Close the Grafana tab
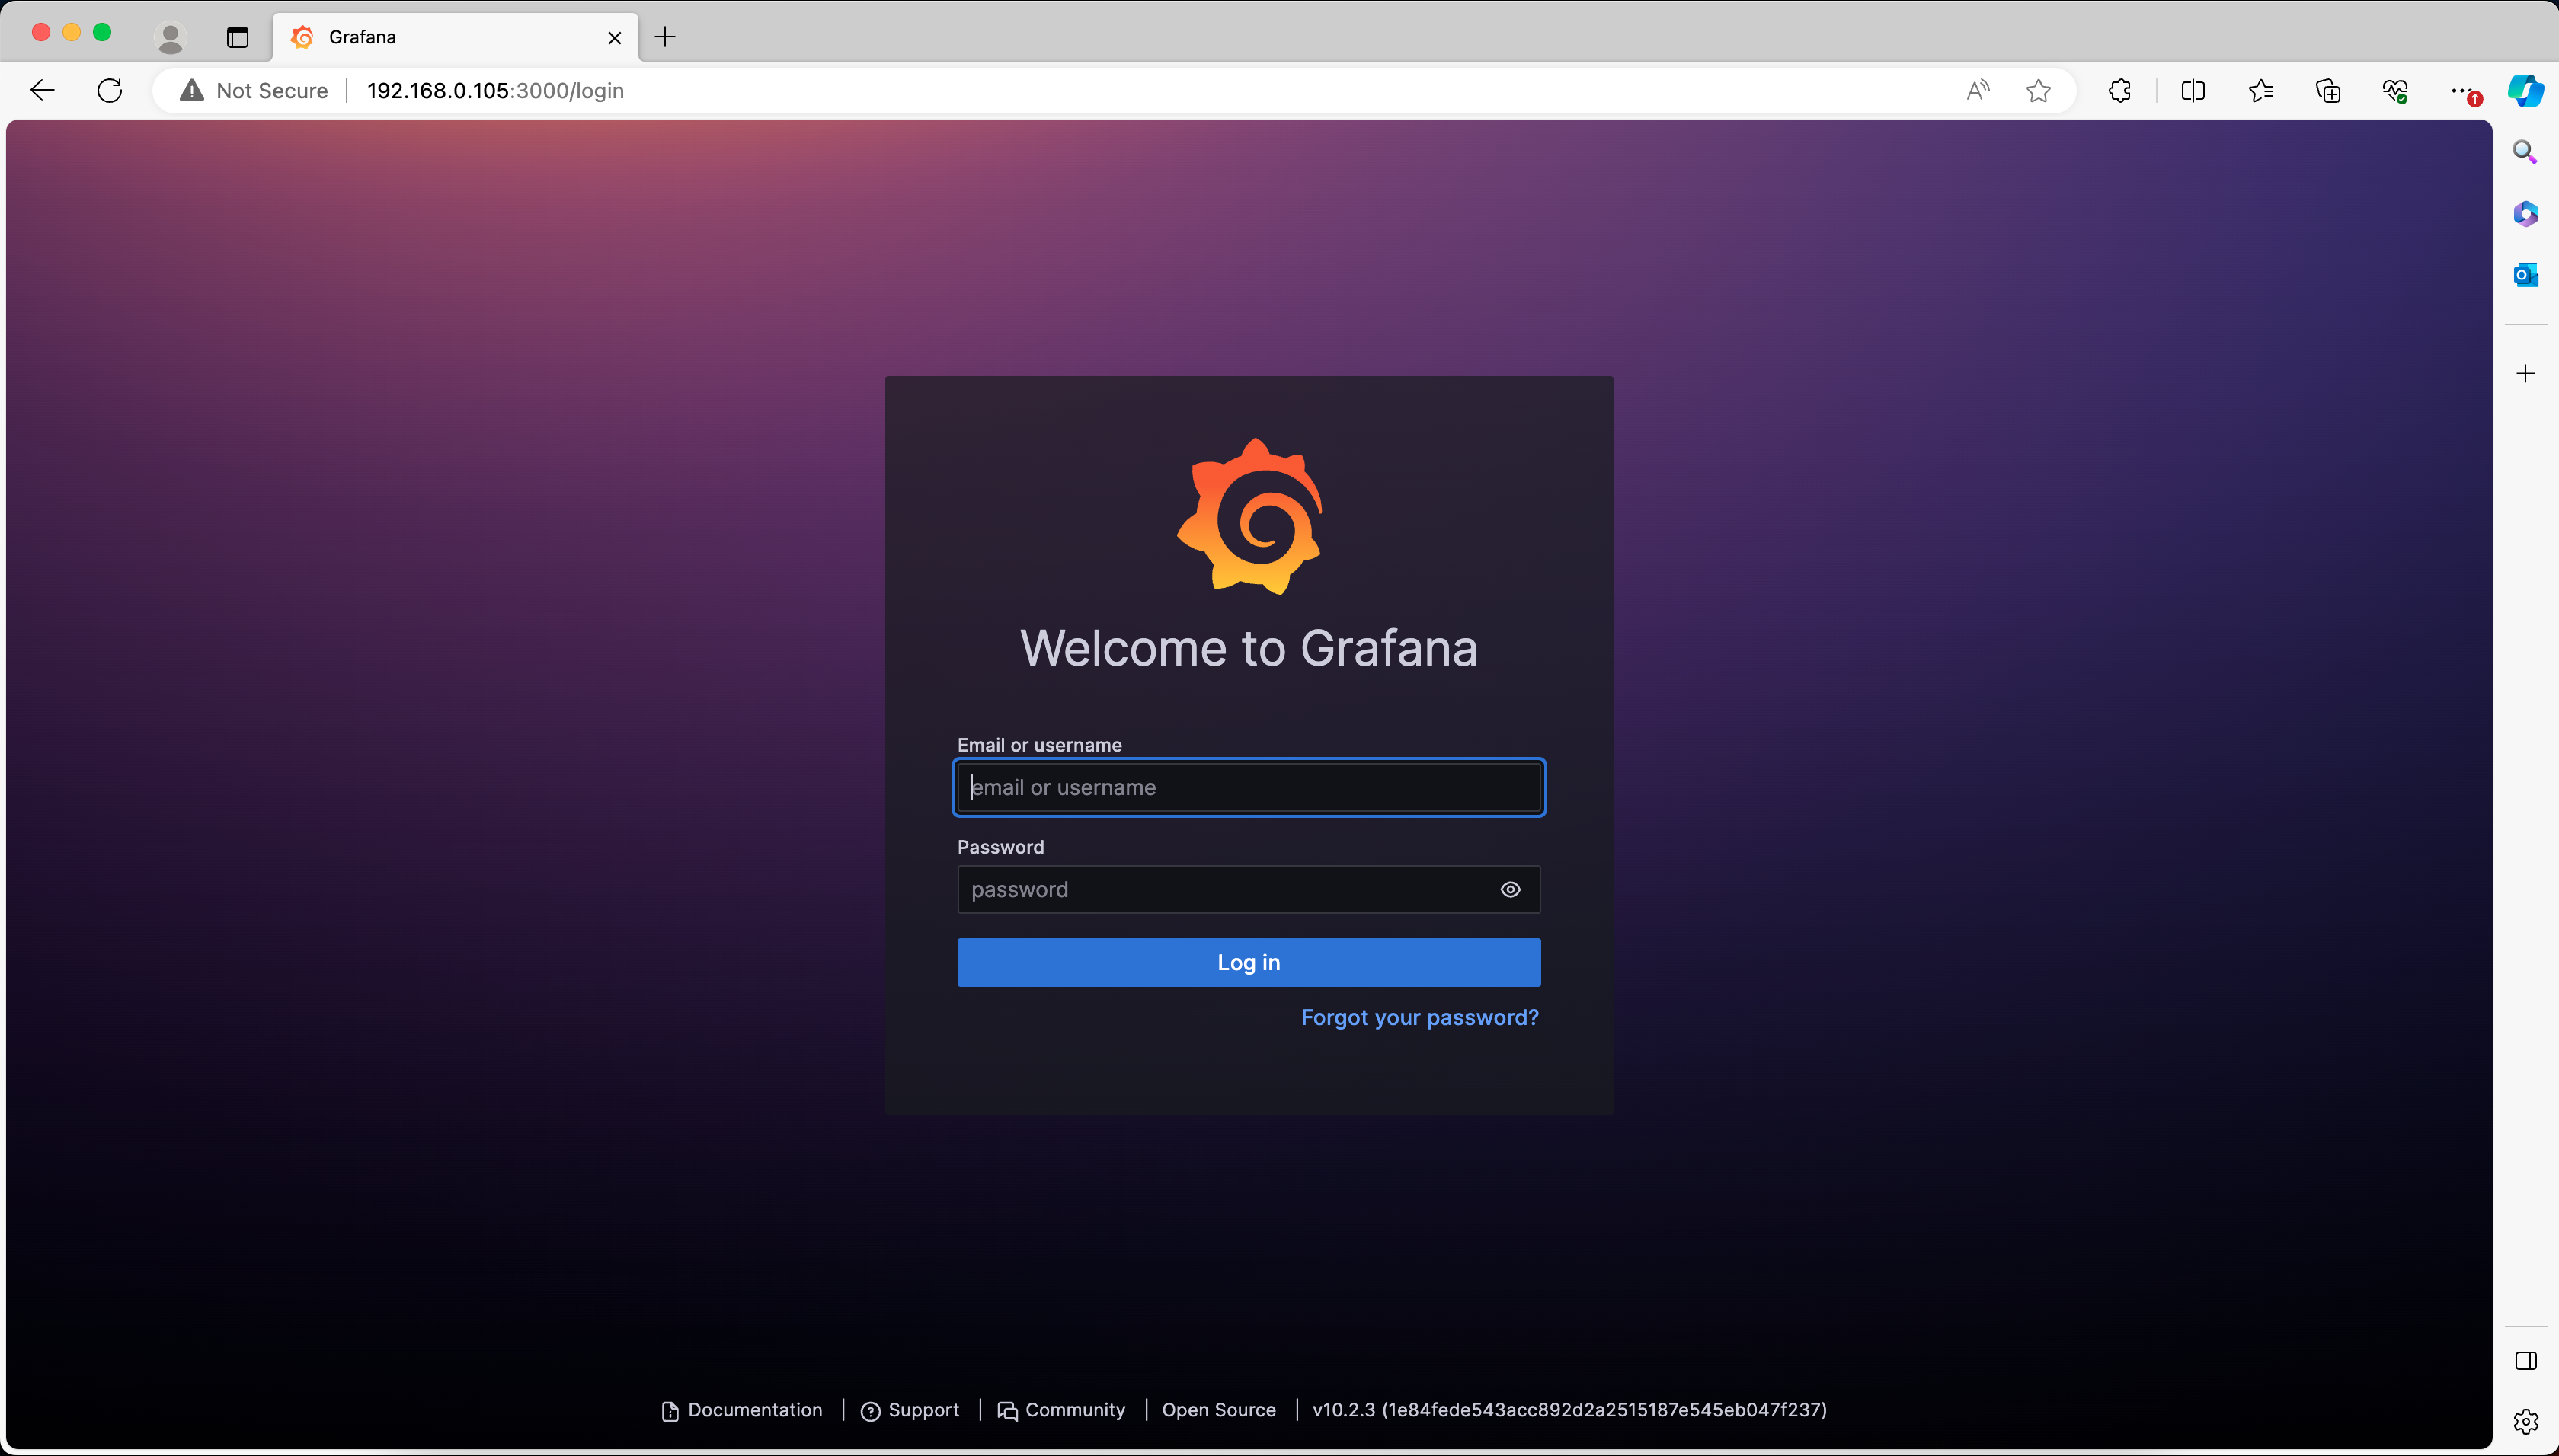This screenshot has height=1456, width=2559. coord(614,38)
